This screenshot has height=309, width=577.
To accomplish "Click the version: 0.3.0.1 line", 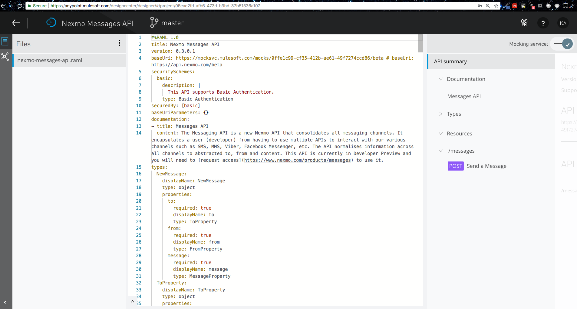I will pos(173,51).
